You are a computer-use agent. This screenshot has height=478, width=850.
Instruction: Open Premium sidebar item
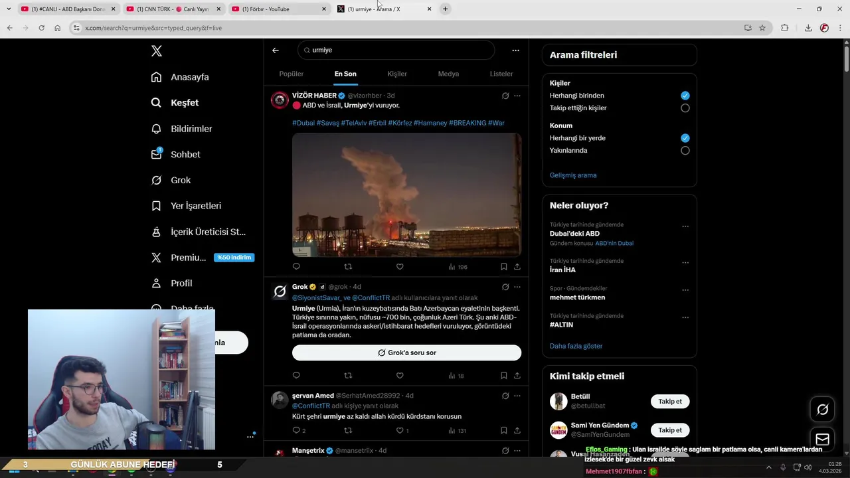click(203, 258)
